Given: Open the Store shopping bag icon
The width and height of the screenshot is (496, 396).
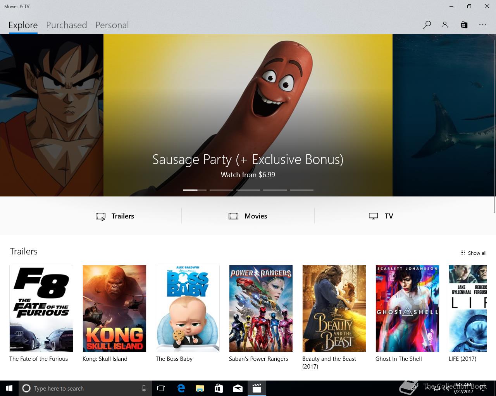Looking at the screenshot, I should tap(464, 25).
